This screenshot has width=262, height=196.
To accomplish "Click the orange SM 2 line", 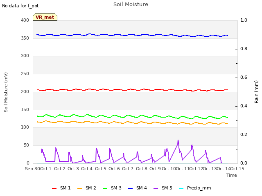I will tap(132, 122).
